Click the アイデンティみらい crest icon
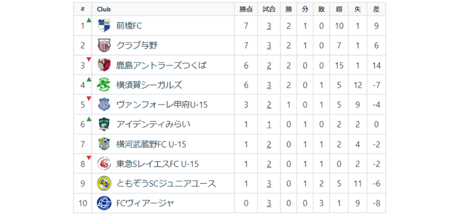The width and height of the screenshot is (461, 216). [104, 124]
